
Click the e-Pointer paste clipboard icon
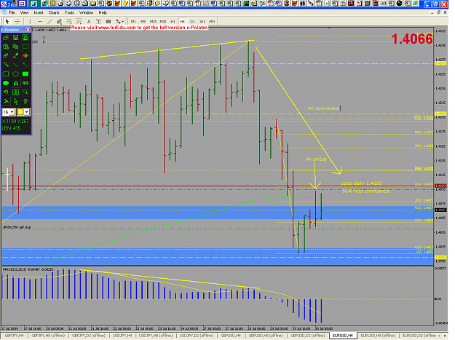point(6,47)
